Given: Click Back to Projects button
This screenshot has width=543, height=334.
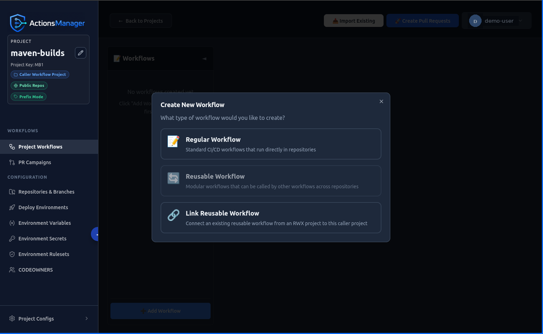Looking at the screenshot, I should click(141, 21).
